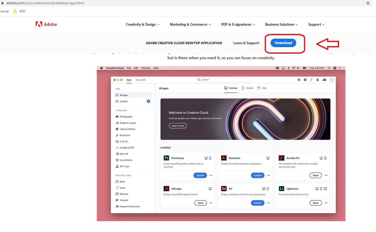This screenshot has height=232, width=376.
Task: Open the Support Community resource link
Action: (128, 206)
